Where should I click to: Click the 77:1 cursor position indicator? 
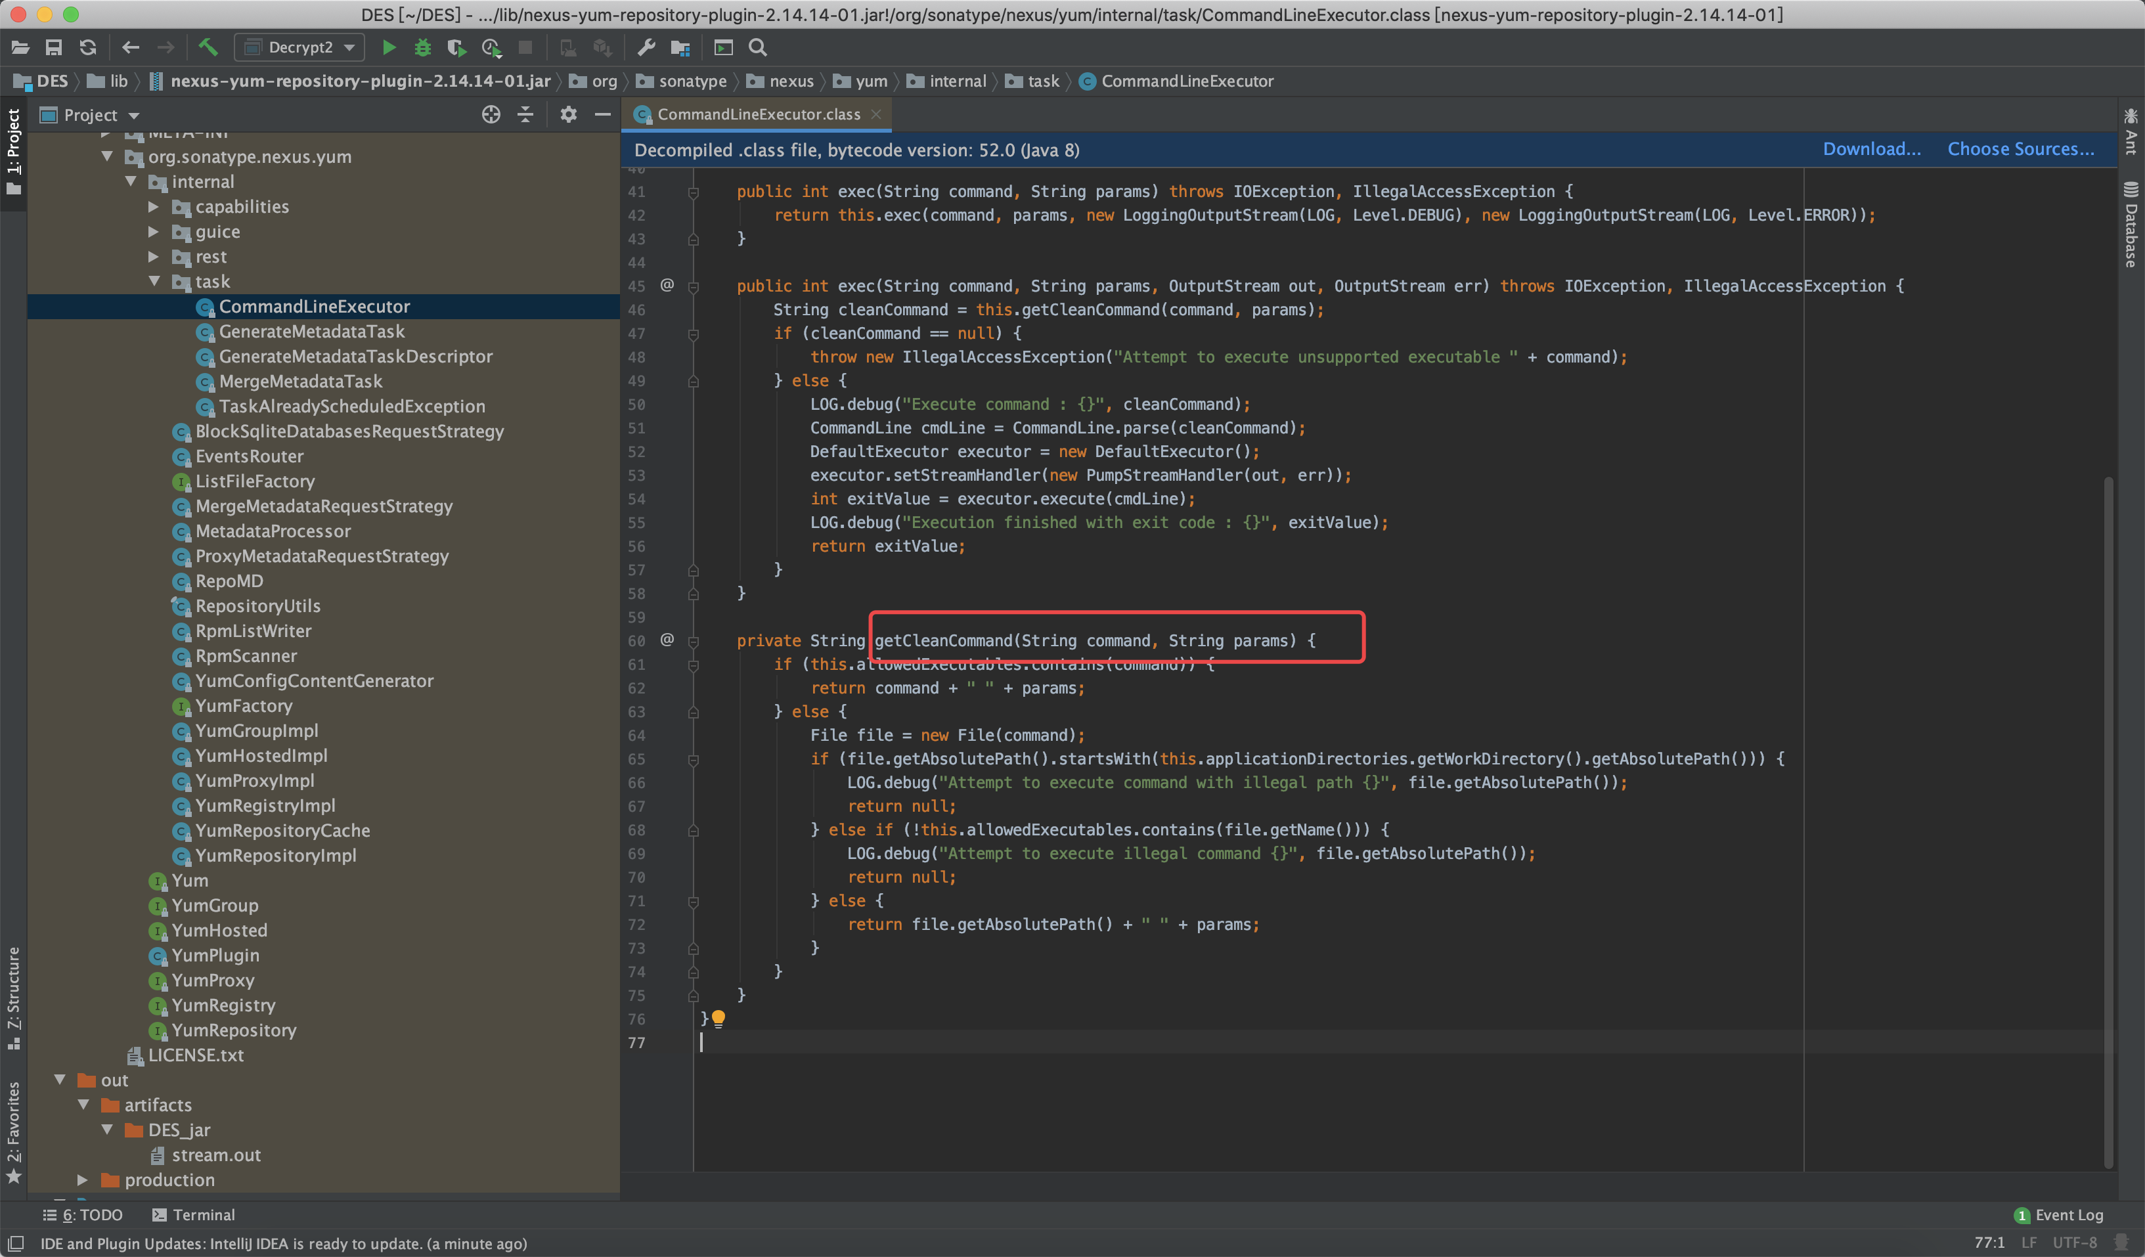coord(1989,1243)
